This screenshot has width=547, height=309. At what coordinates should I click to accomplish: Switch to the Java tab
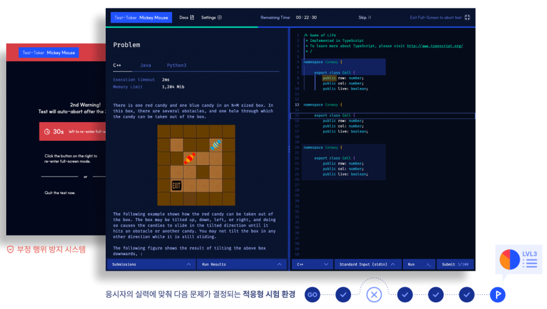pos(145,65)
